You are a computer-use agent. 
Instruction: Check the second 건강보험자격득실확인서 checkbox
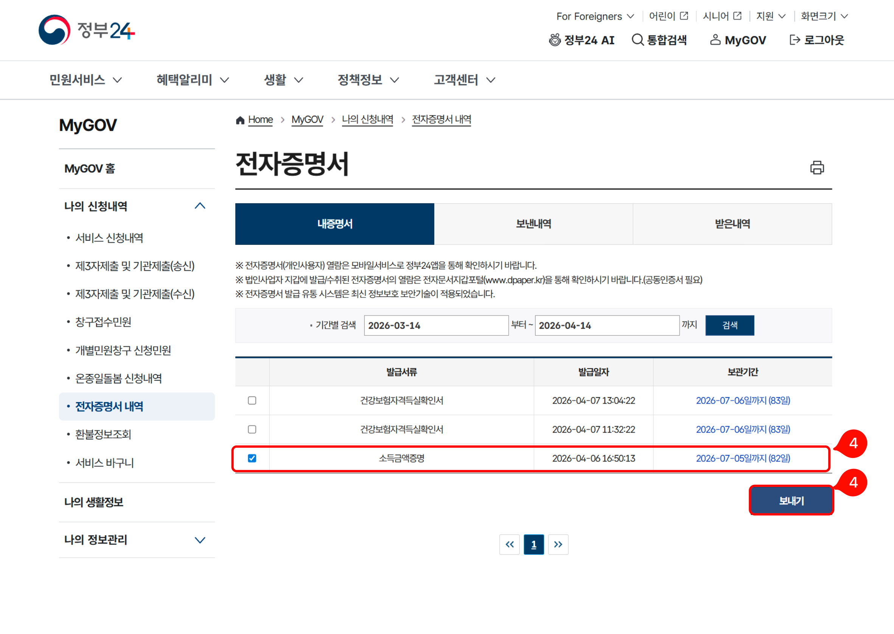pyautogui.click(x=252, y=430)
